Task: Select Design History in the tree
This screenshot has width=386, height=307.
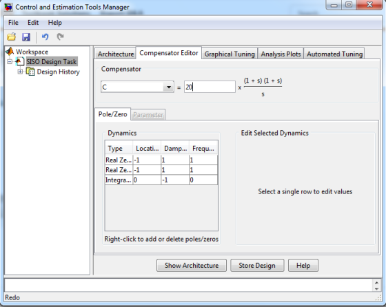Action: 58,72
